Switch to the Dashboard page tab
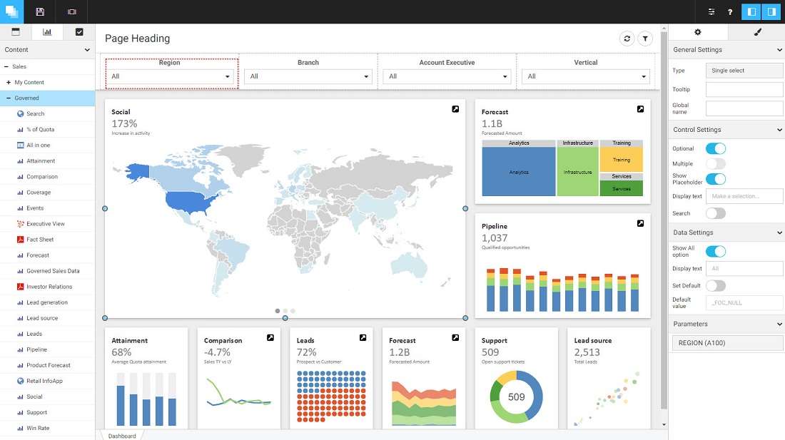 click(122, 436)
